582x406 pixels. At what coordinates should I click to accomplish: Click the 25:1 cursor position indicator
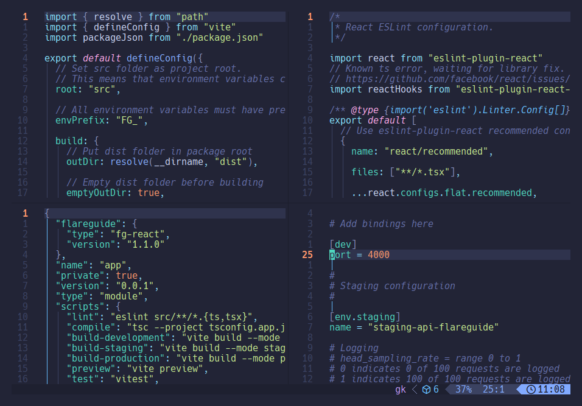494,390
